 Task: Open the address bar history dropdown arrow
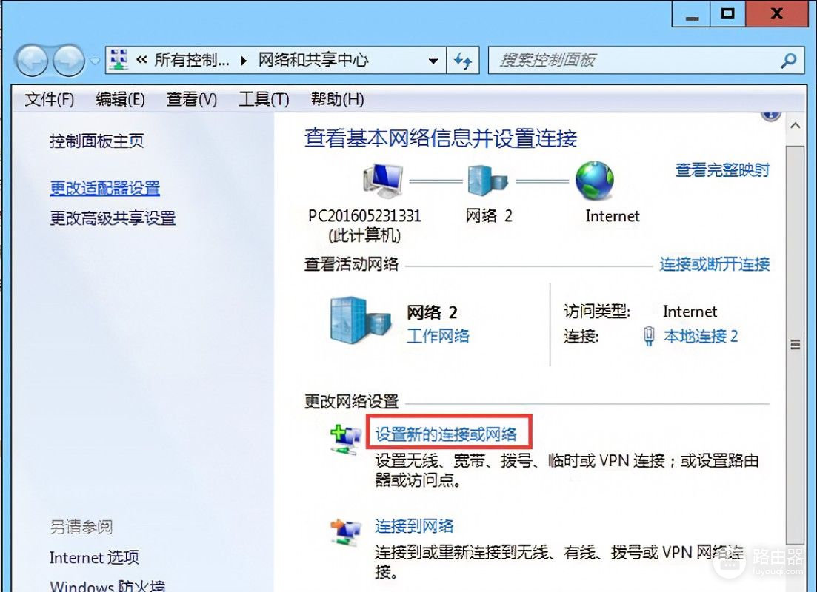point(433,61)
